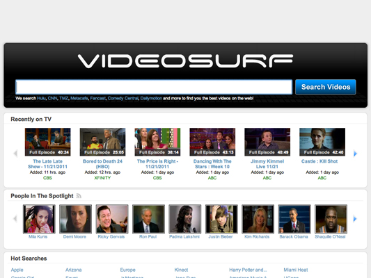The width and height of the screenshot is (371, 278).
Task: Open Bored to Death 24 thumbnail
Action: point(103,142)
